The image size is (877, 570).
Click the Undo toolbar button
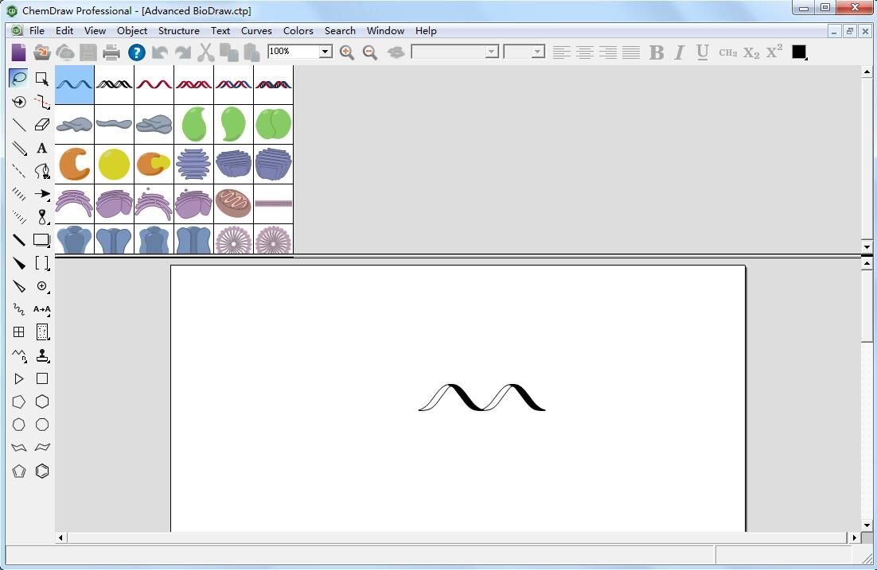pos(159,52)
